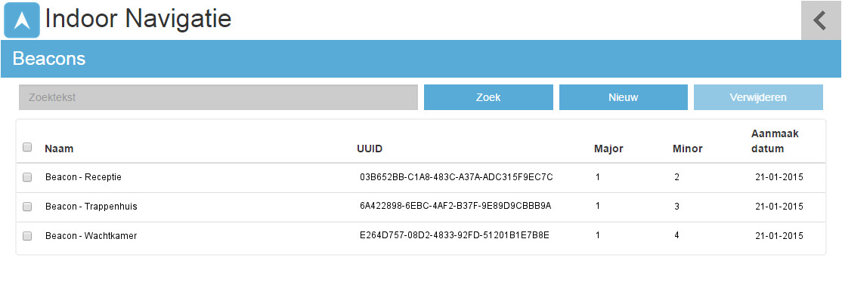Open the Beacon - Trappenhuis entry
Screen dimensions: 842x288
click(x=91, y=206)
